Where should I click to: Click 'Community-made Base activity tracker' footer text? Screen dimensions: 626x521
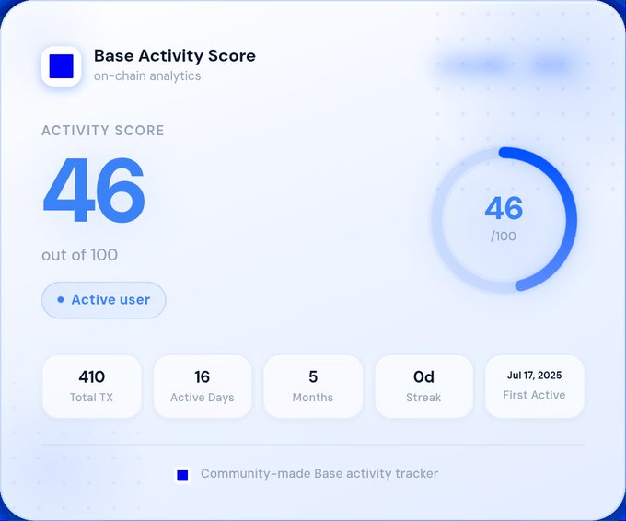coord(319,473)
